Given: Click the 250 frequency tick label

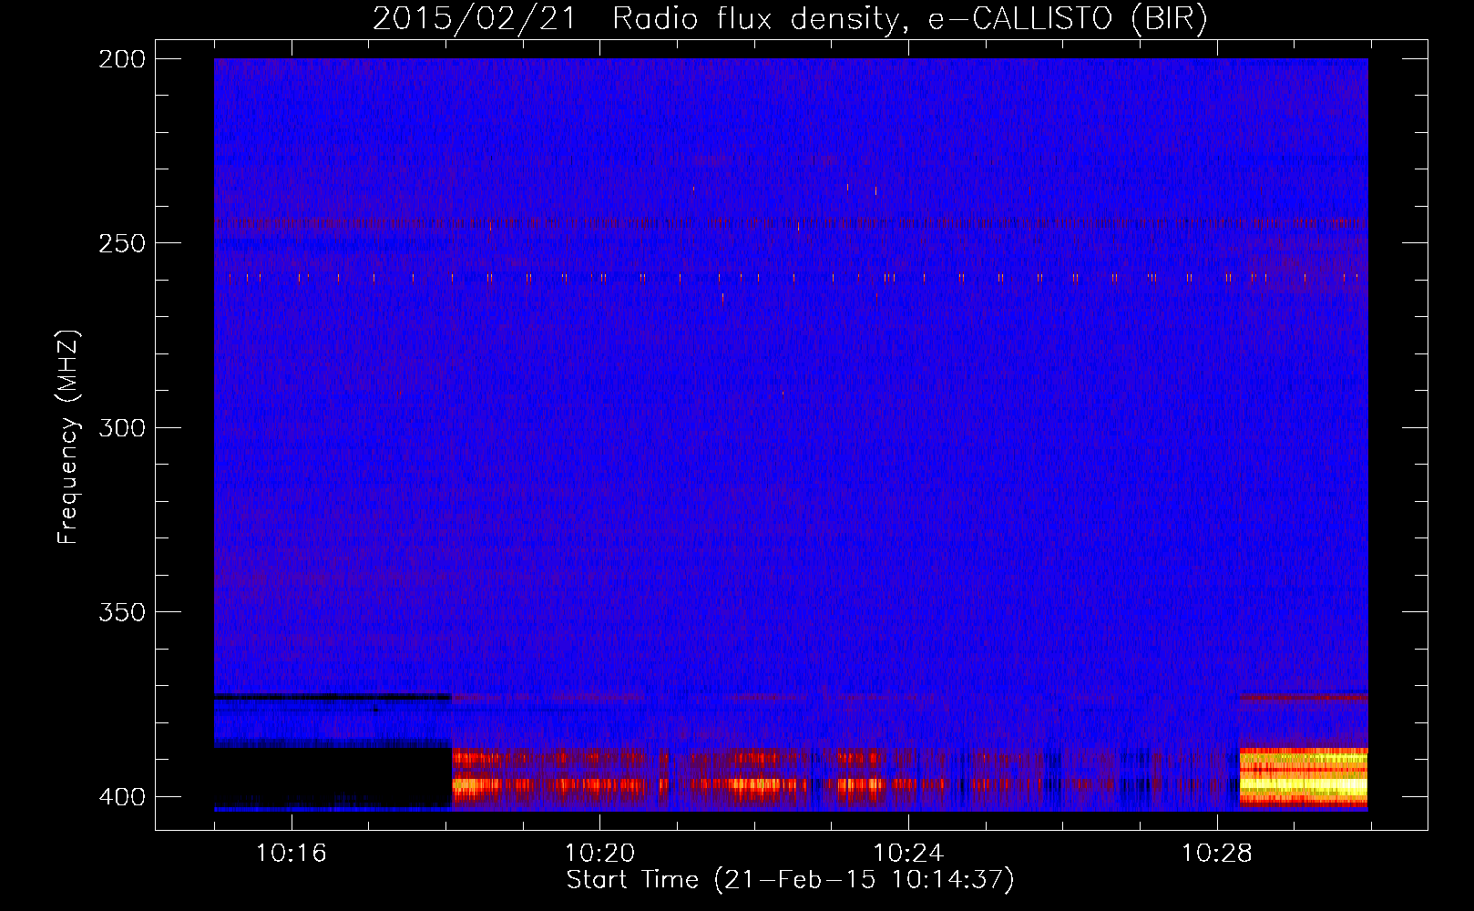Looking at the screenshot, I should tap(122, 243).
